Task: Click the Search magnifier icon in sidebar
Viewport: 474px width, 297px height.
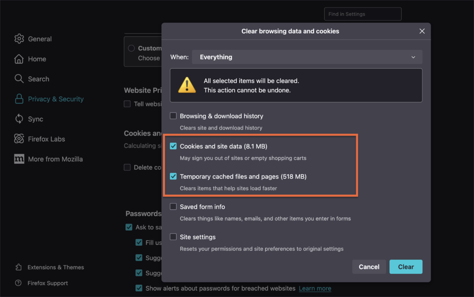Action: (x=19, y=79)
